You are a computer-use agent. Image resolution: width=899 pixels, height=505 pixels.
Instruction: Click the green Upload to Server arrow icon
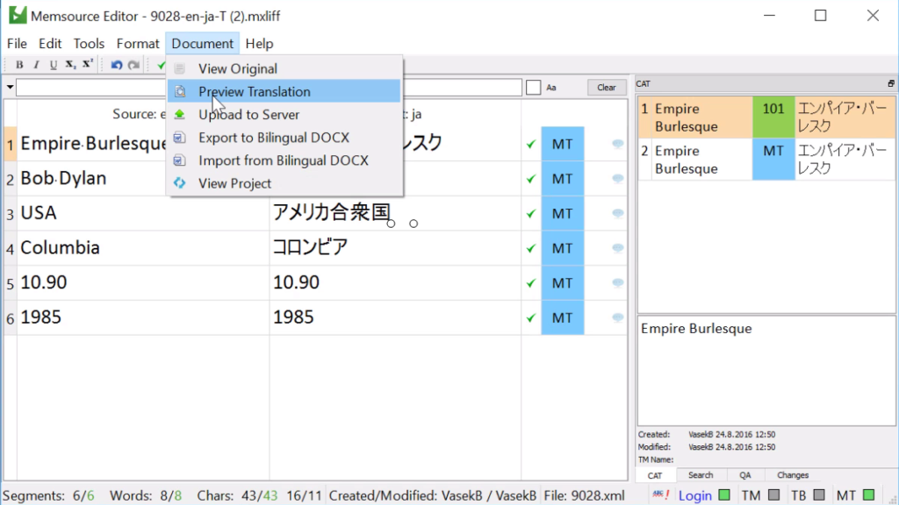(x=179, y=115)
